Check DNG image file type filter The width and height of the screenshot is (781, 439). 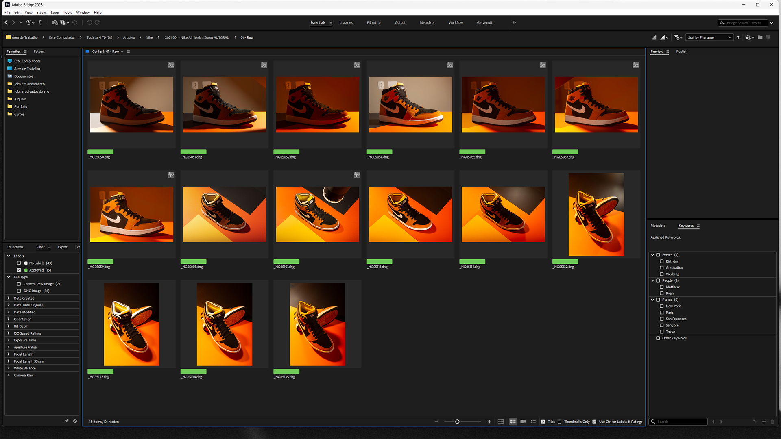19,291
